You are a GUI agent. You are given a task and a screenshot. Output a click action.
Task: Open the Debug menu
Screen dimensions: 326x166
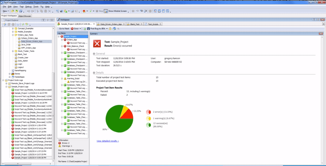(x=28, y=7)
